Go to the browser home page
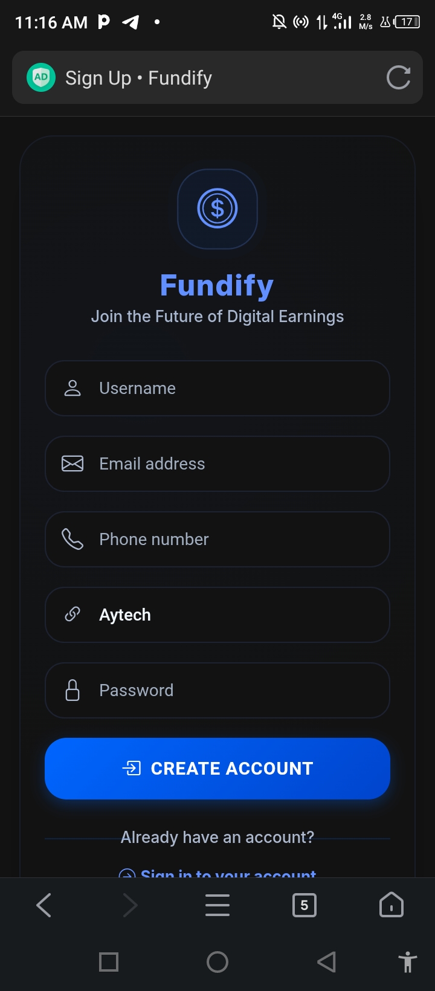435x991 pixels. pos(391,905)
